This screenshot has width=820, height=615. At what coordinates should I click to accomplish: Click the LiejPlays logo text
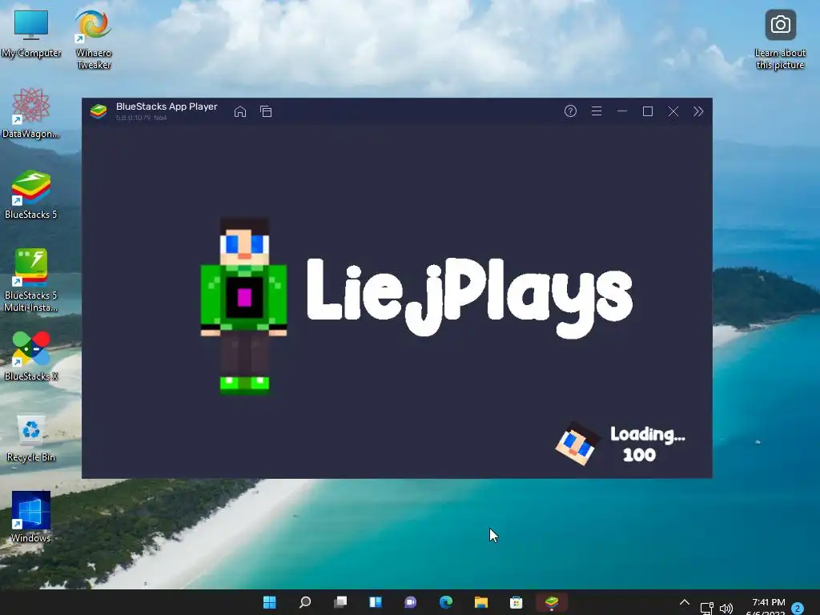469,298
